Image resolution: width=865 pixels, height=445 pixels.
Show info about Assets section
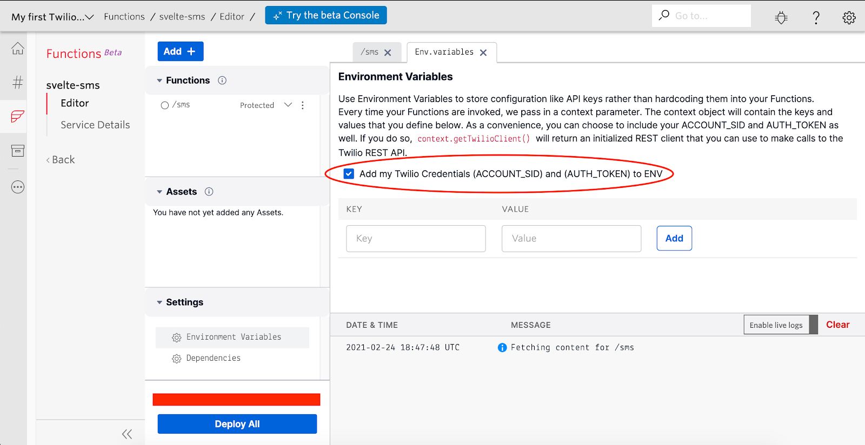209,192
